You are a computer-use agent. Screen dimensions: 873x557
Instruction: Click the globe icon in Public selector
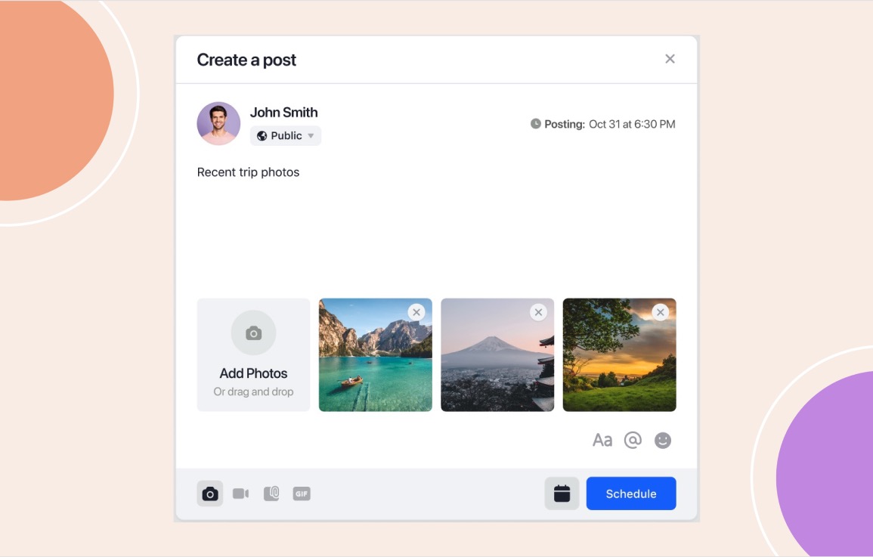pyautogui.click(x=262, y=136)
